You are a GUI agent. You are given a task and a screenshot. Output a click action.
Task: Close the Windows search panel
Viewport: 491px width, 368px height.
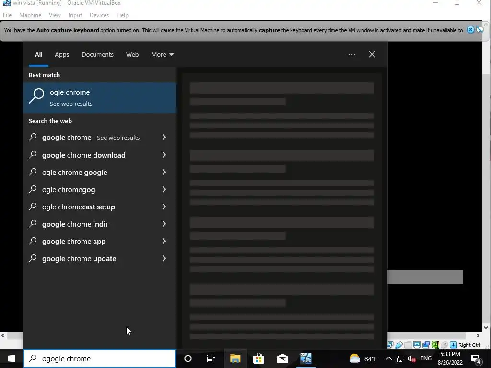tap(372, 55)
